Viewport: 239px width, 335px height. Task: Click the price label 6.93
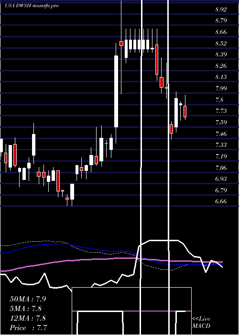tap(221, 179)
